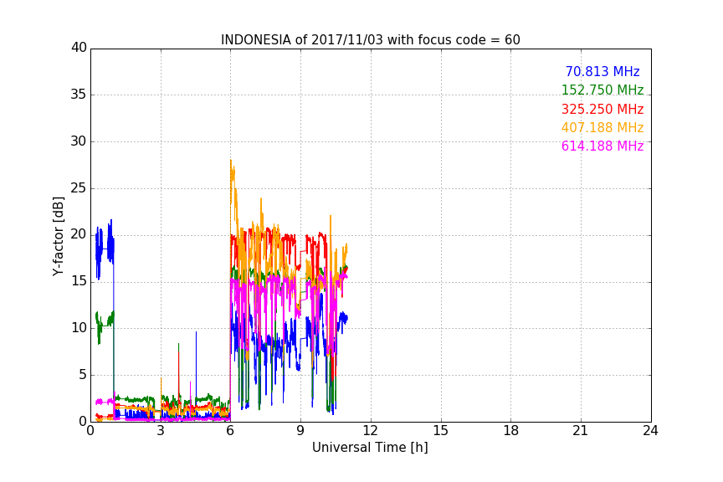Click the x-axis tick label 21
This screenshot has width=723, height=482.
click(581, 431)
